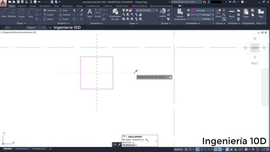Select the Polilínea tool

tap(11, 13)
